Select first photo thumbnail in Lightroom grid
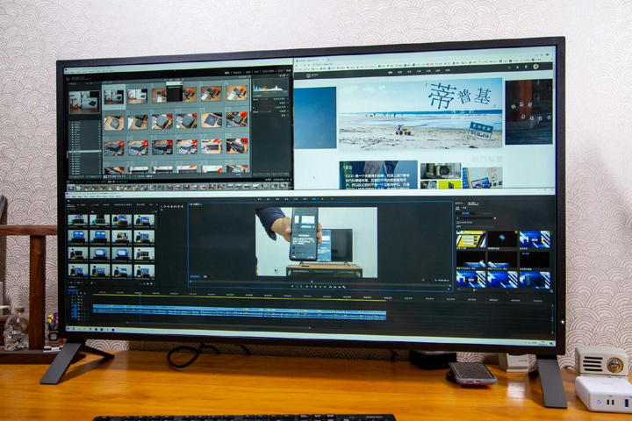632x421 pixels. 114,96
